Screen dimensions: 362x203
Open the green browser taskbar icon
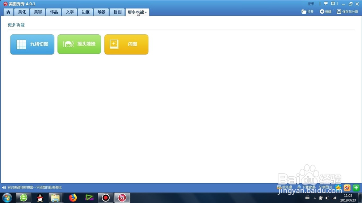point(24,198)
